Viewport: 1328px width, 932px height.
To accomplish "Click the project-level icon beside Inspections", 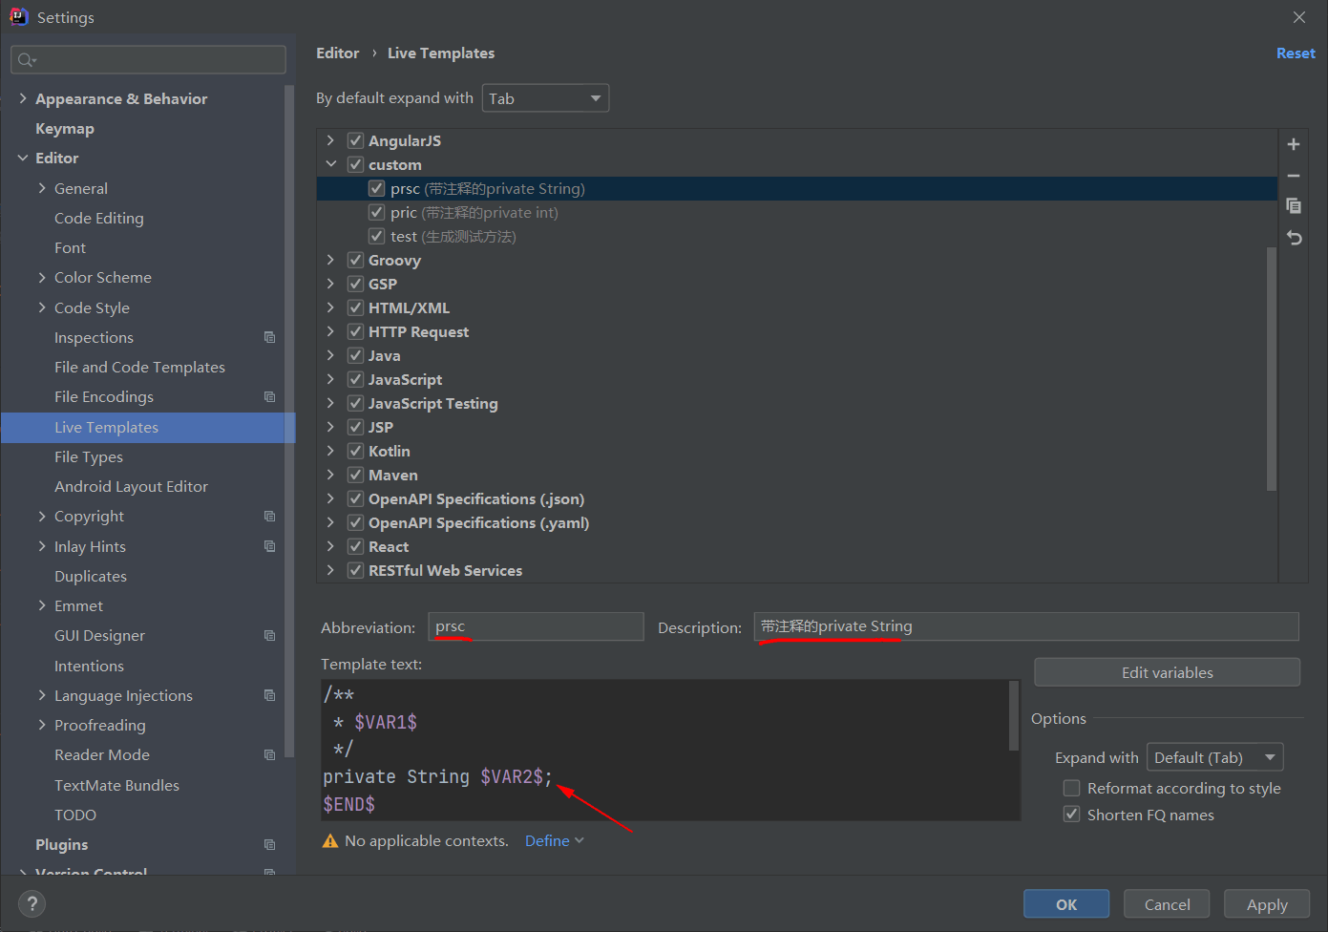I will [x=269, y=337].
